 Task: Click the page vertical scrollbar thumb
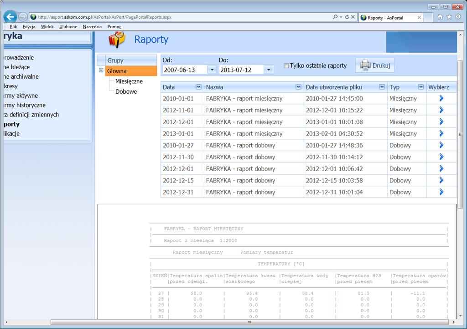[x=460, y=134]
